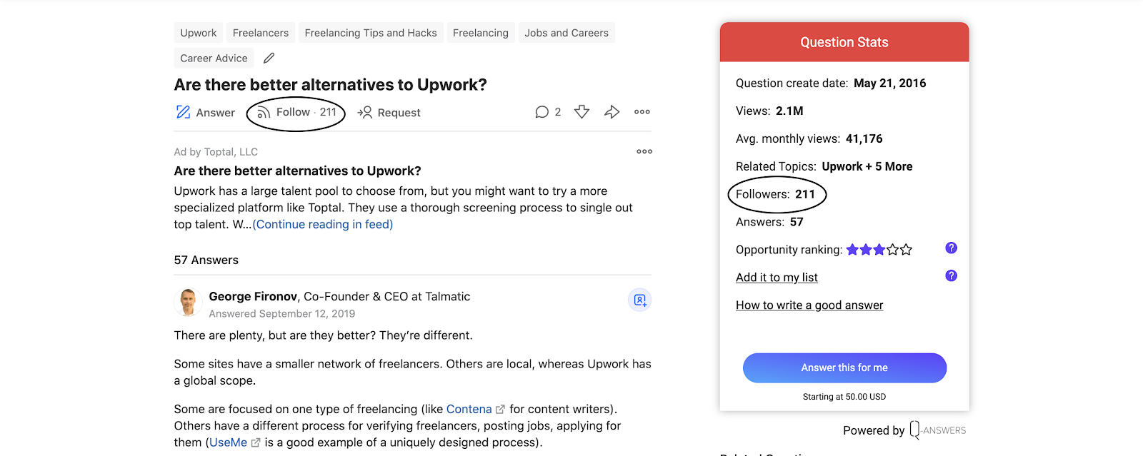
Task: Click the Jobs and Careers tag
Action: [x=566, y=33]
